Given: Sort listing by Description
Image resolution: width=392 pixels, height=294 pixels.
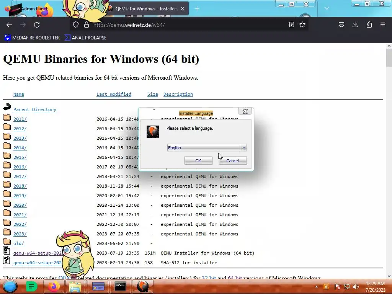Looking at the screenshot, I should coord(178,94).
